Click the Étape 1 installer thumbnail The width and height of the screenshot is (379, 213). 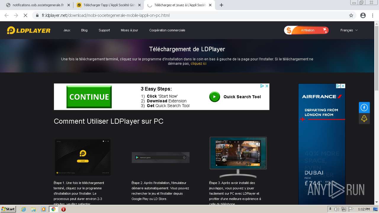83,157
